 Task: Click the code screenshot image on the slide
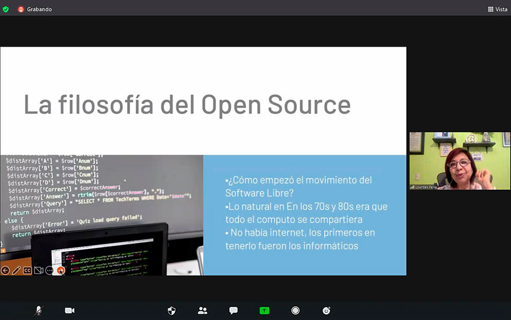click(x=102, y=215)
